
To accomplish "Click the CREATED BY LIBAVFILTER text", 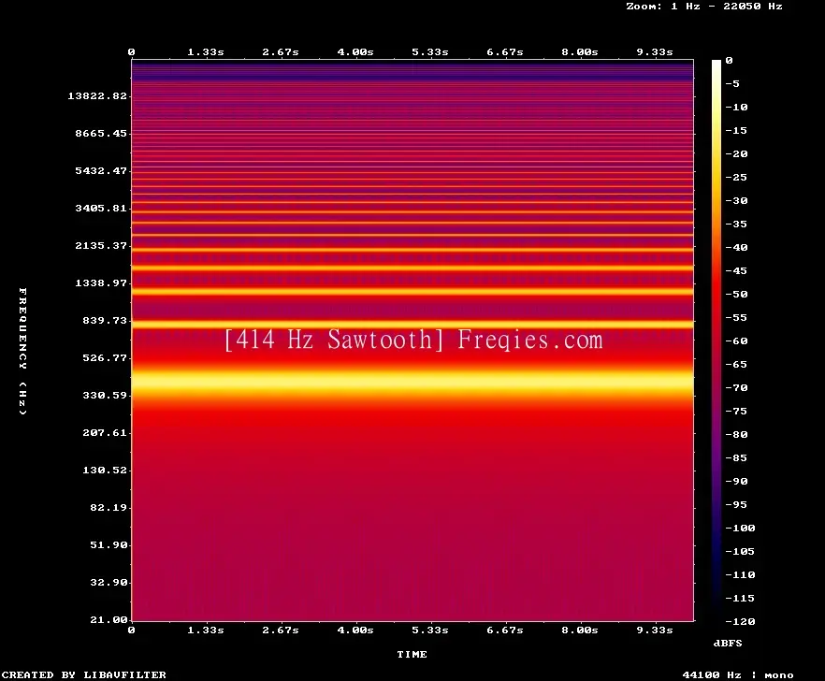I will [x=83, y=674].
